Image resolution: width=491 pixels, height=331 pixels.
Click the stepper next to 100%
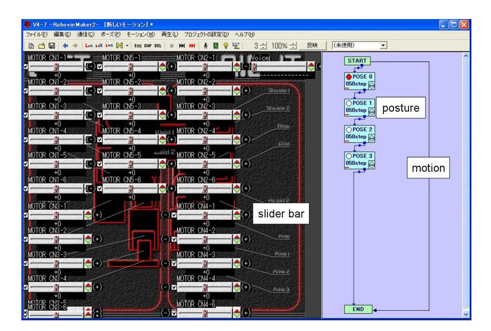click(x=293, y=46)
